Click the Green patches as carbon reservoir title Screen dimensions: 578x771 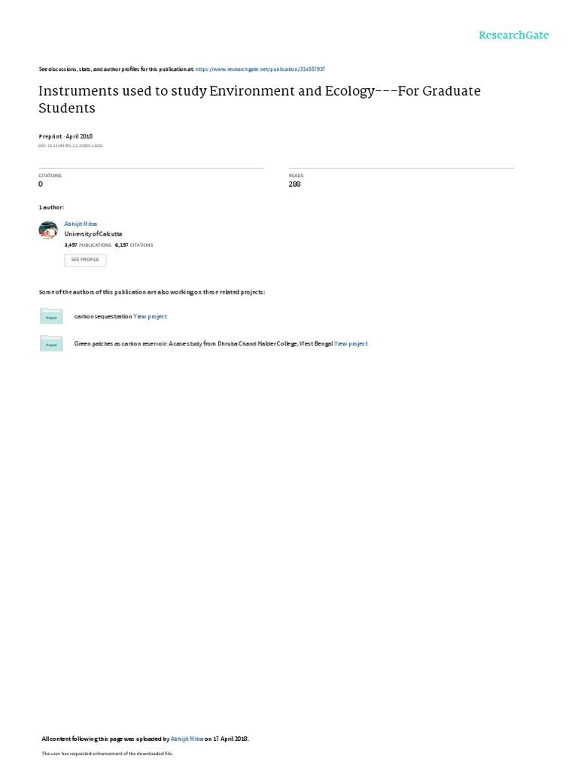(203, 343)
